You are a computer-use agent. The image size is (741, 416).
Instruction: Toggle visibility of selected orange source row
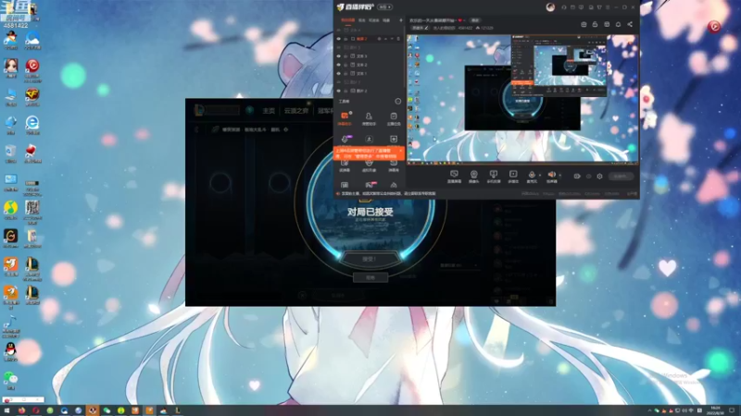(338, 39)
